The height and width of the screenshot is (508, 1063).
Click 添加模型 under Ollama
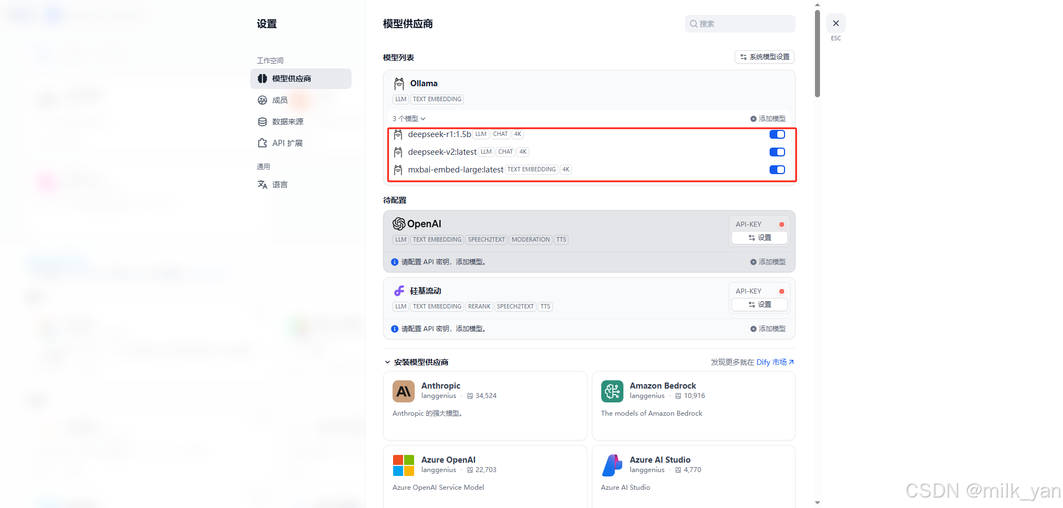click(x=768, y=119)
